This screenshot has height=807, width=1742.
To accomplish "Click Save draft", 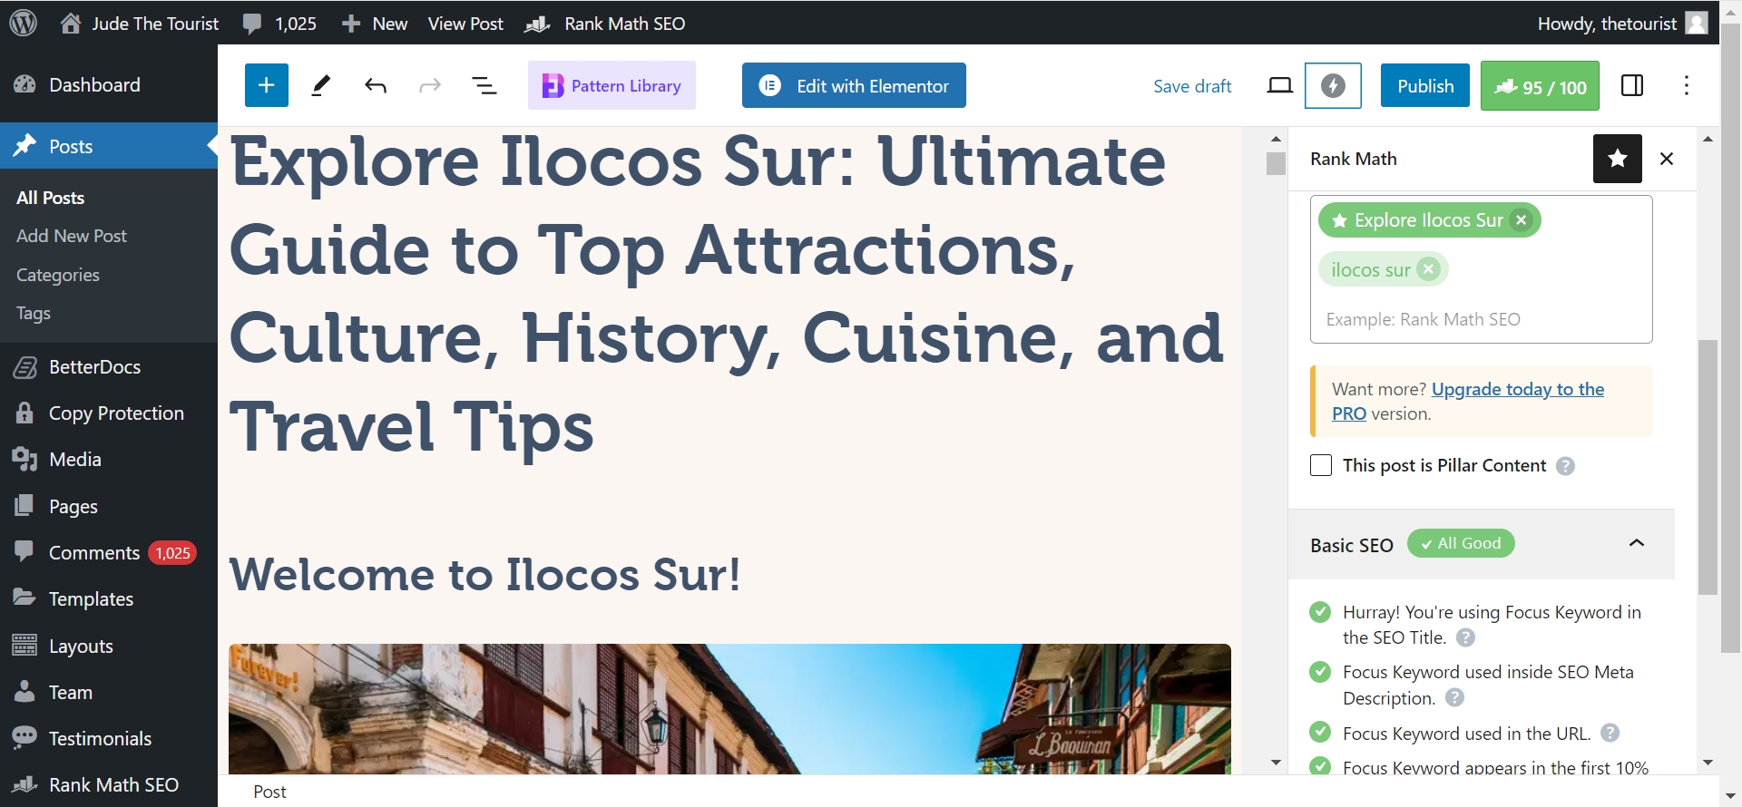I will 1192,86.
